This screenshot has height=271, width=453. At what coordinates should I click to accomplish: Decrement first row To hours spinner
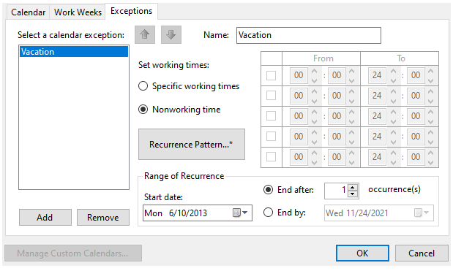pyautogui.click(x=393, y=80)
